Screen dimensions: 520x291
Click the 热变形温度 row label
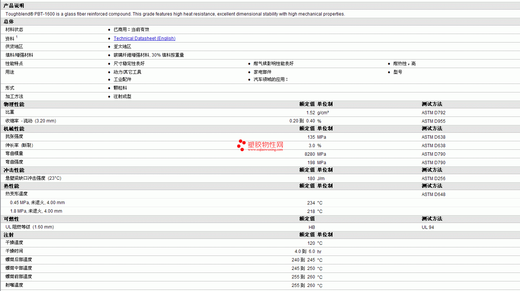pos(16,194)
